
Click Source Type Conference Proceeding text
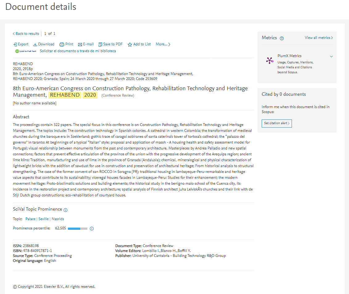[x=42, y=256]
